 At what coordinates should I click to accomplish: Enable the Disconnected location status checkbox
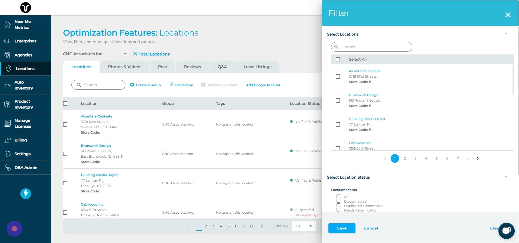pyautogui.click(x=338, y=201)
